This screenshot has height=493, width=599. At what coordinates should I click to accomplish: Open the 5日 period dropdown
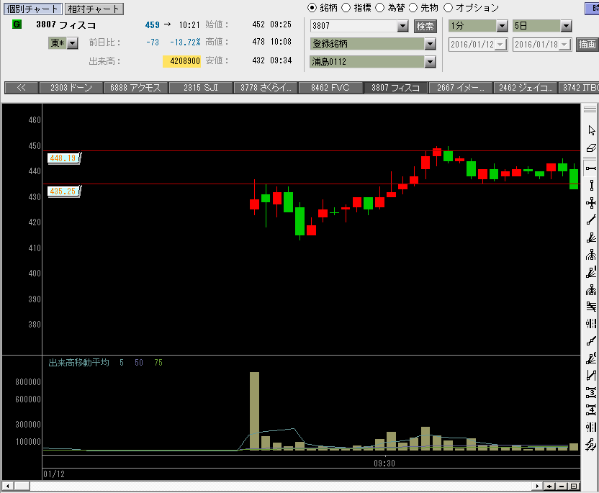click(x=566, y=26)
